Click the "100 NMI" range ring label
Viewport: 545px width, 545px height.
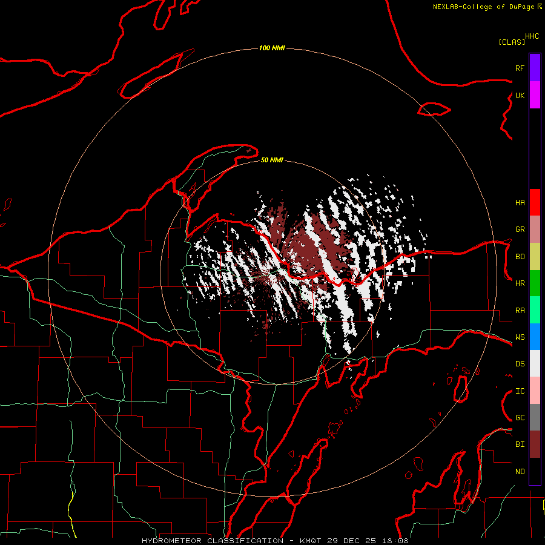pos(272,48)
